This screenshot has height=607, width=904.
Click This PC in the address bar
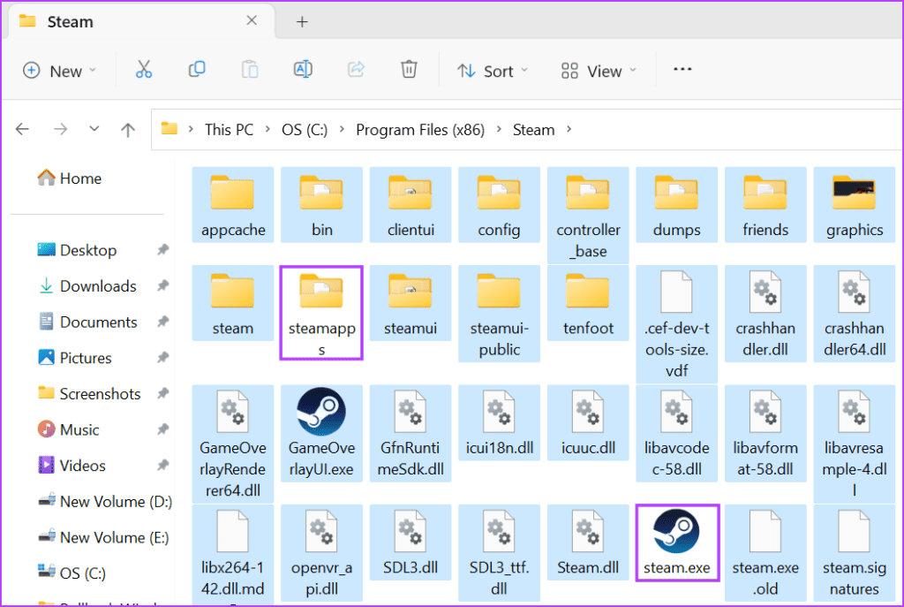point(229,129)
